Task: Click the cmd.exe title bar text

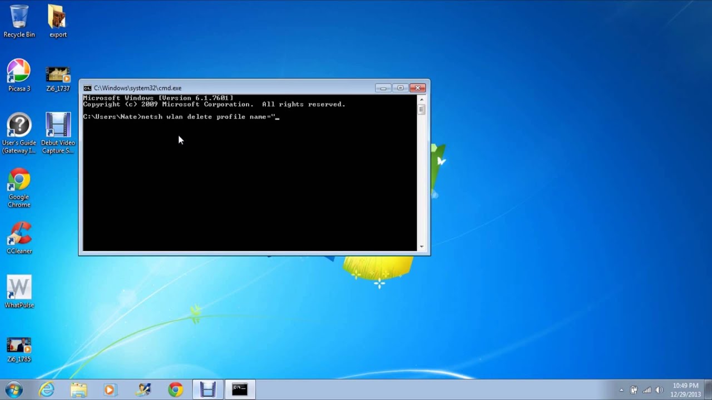Action: (x=137, y=88)
